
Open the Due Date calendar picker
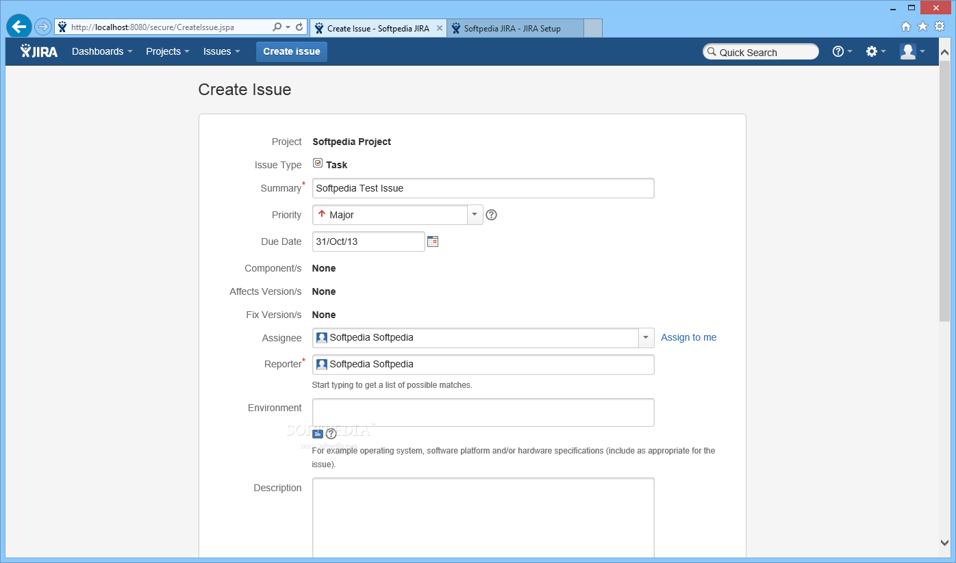point(432,241)
